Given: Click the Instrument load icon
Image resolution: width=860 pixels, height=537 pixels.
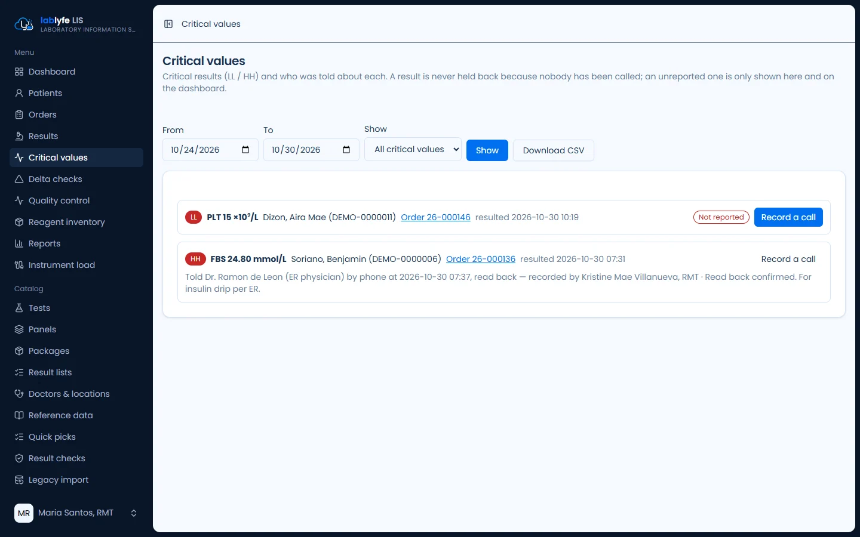Looking at the screenshot, I should [19, 265].
